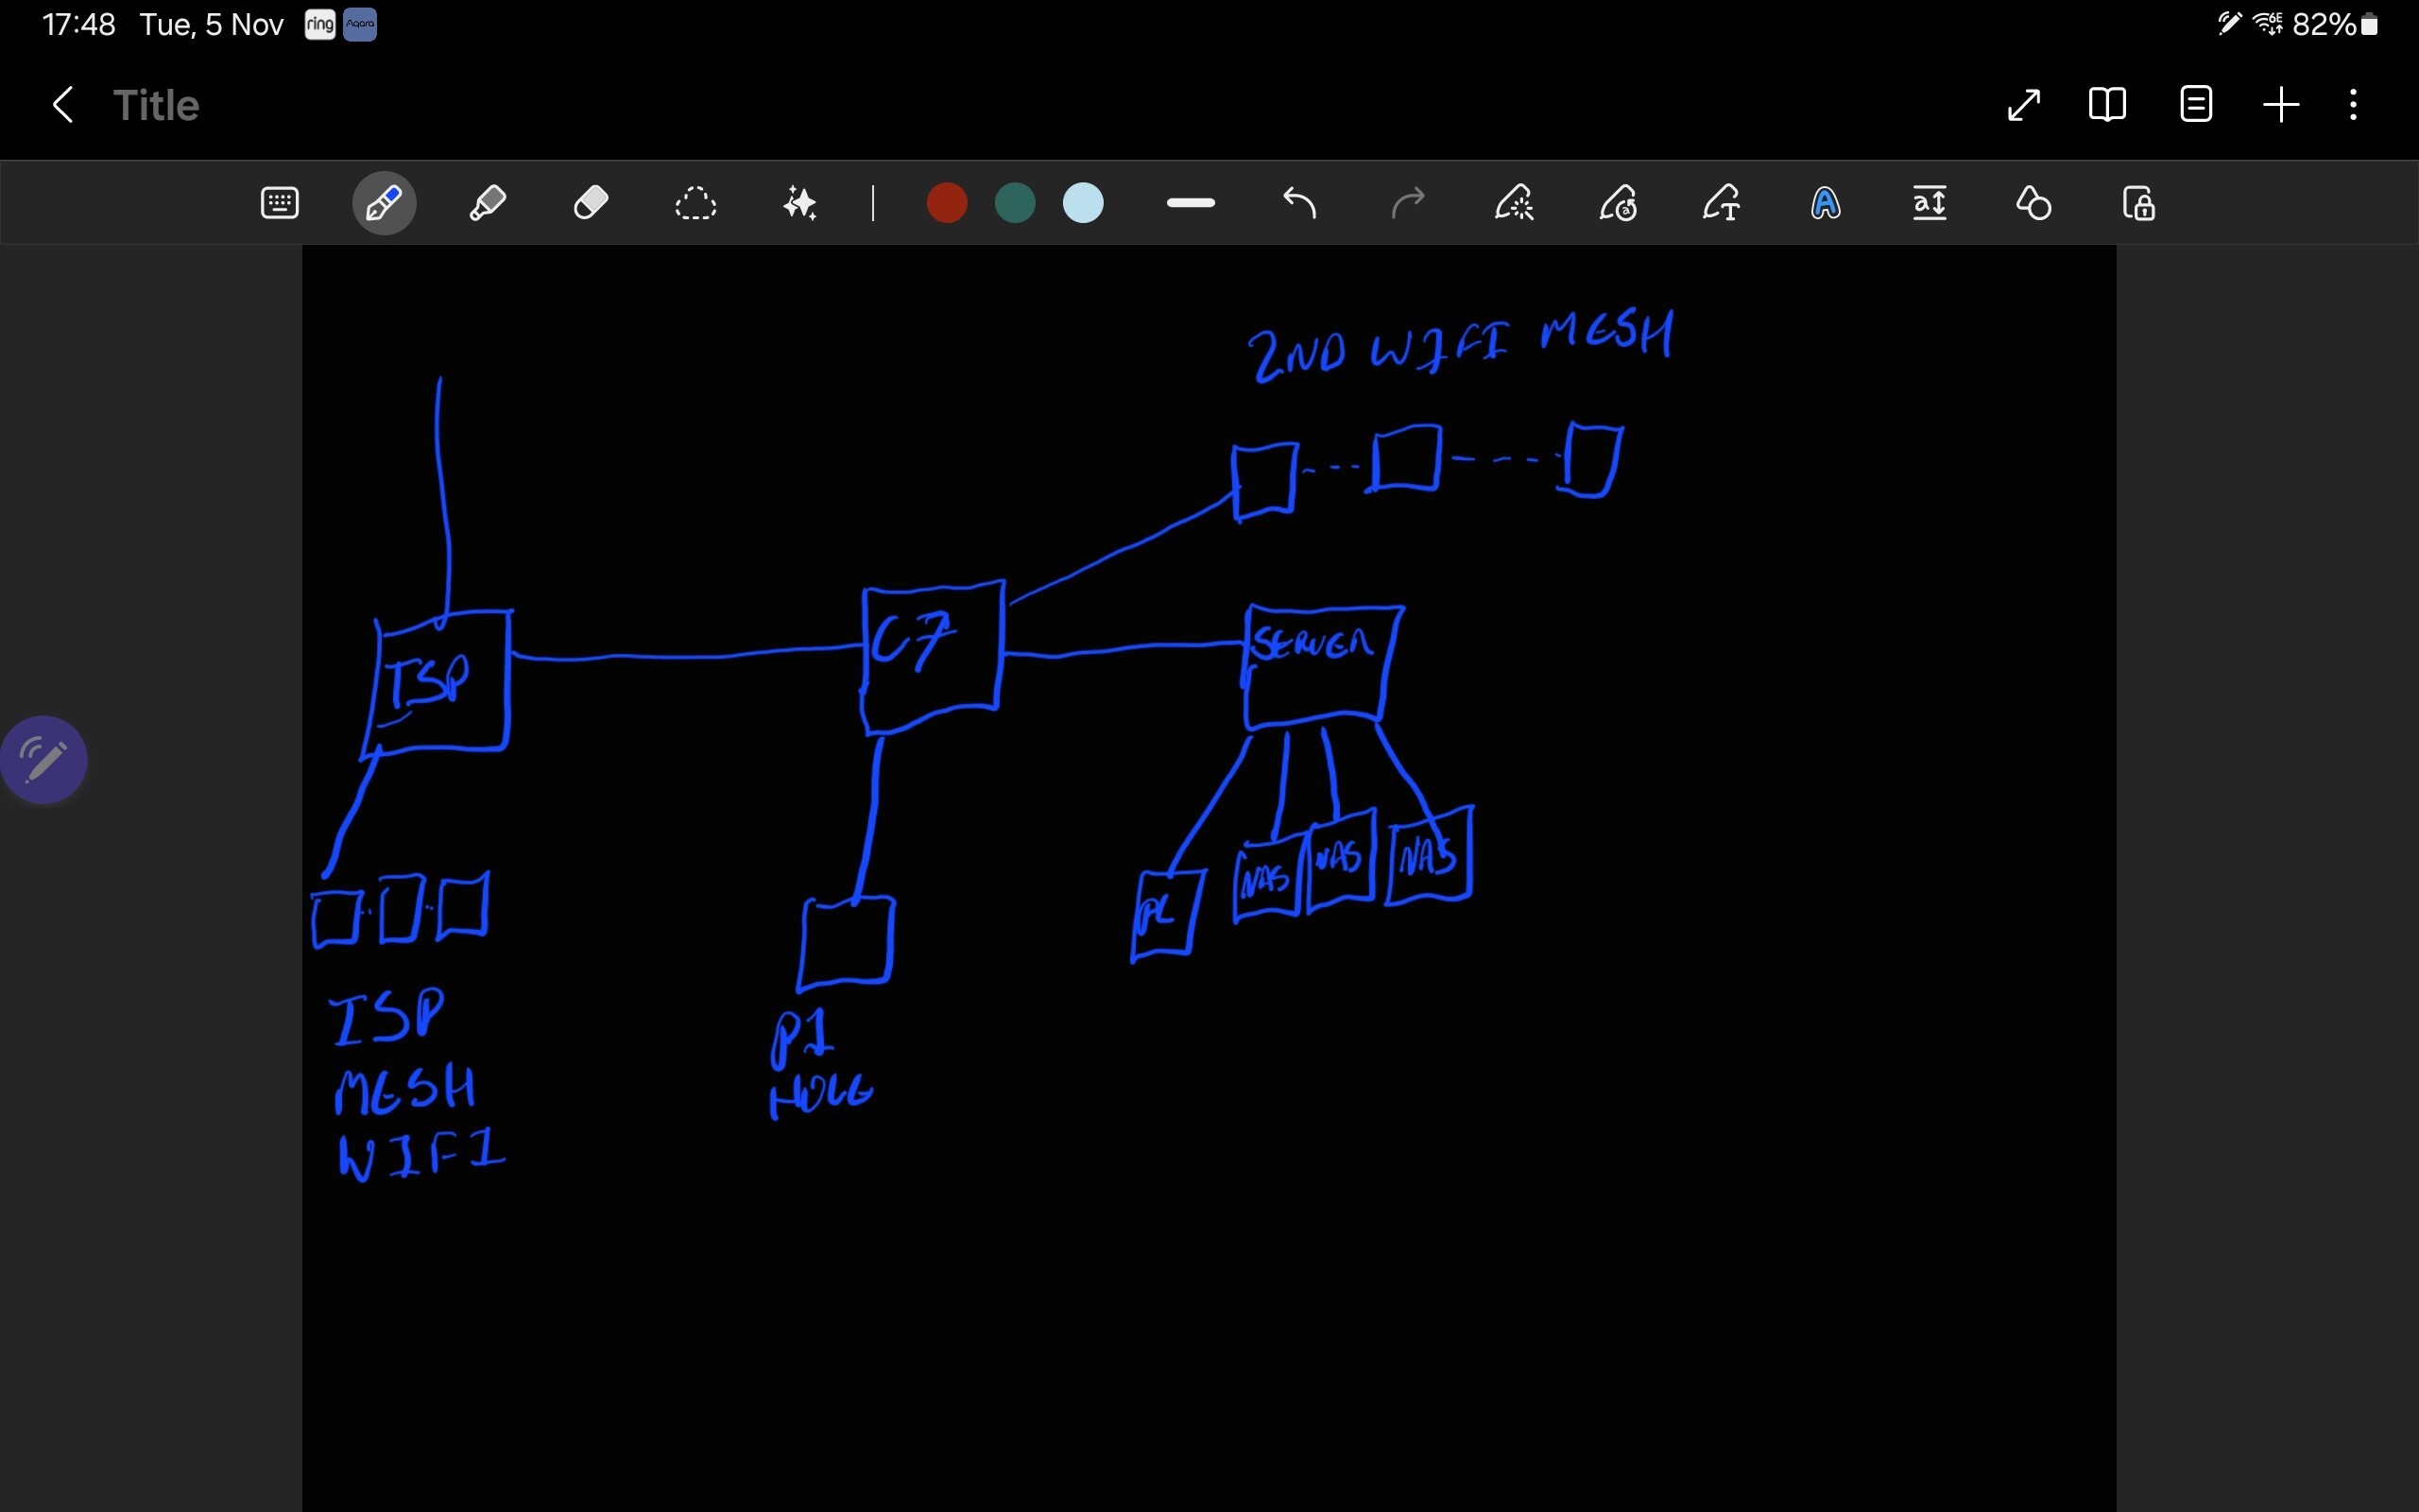
Task: Undo the last stroke
Action: point(1299,204)
